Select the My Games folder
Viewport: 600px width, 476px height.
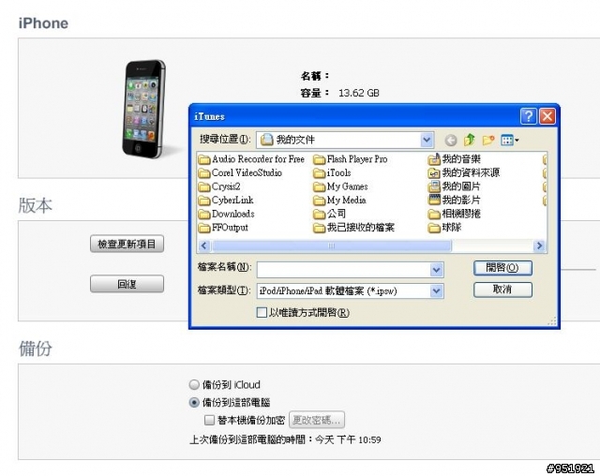point(340,186)
